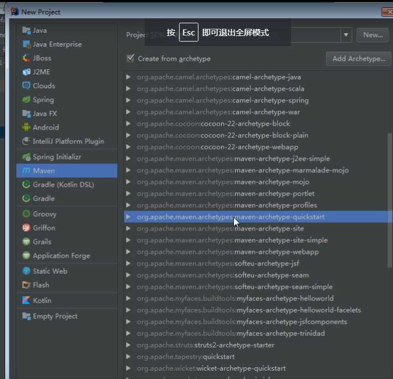Viewport: 393px width, 379px height.
Task: Open the Project SDK dropdown arrow
Action: (346, 35)
